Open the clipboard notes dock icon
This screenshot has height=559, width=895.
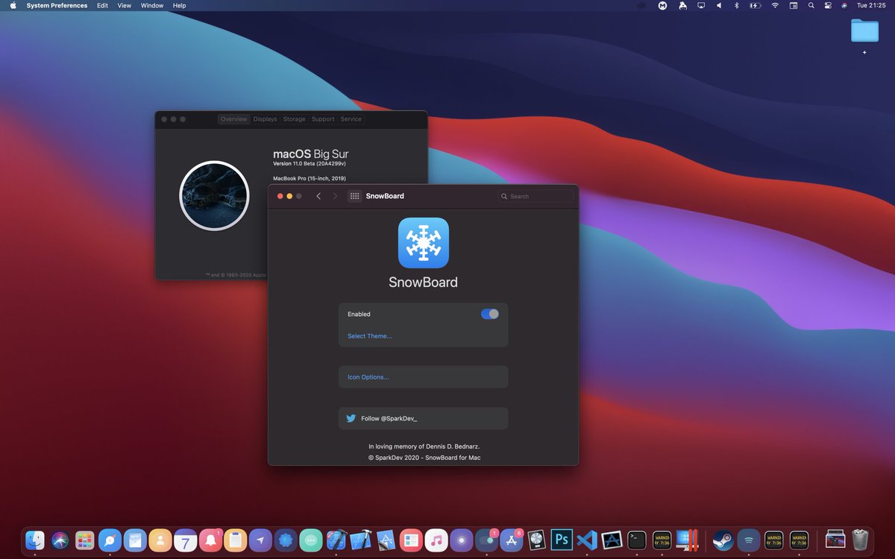[x=235, y=540]
